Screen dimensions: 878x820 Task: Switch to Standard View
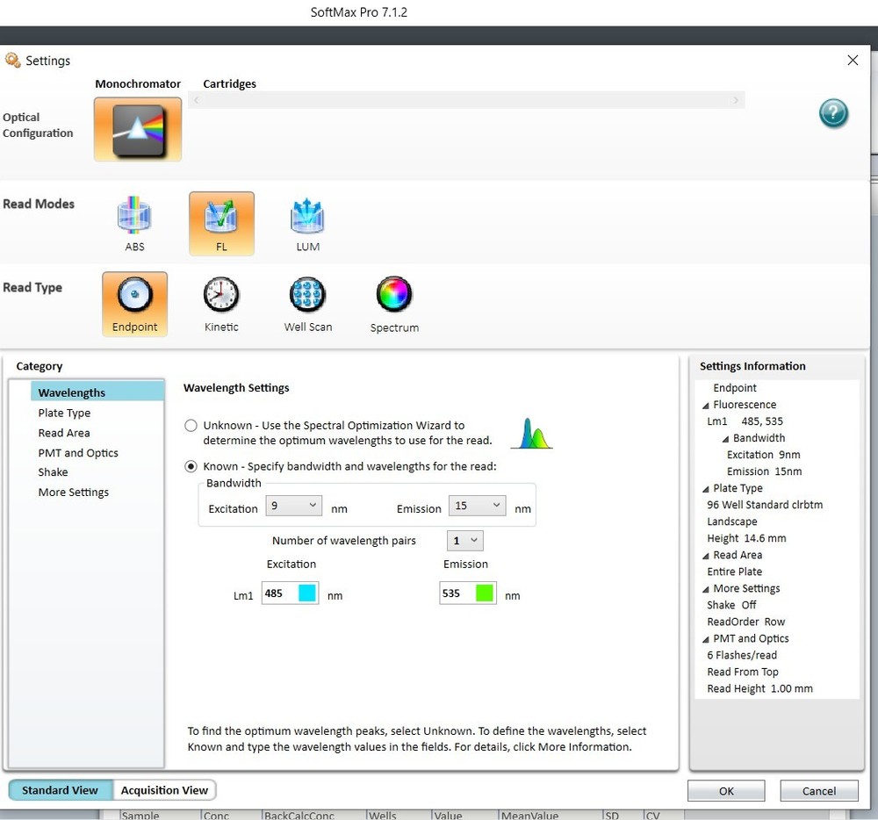tap(61, 790)
